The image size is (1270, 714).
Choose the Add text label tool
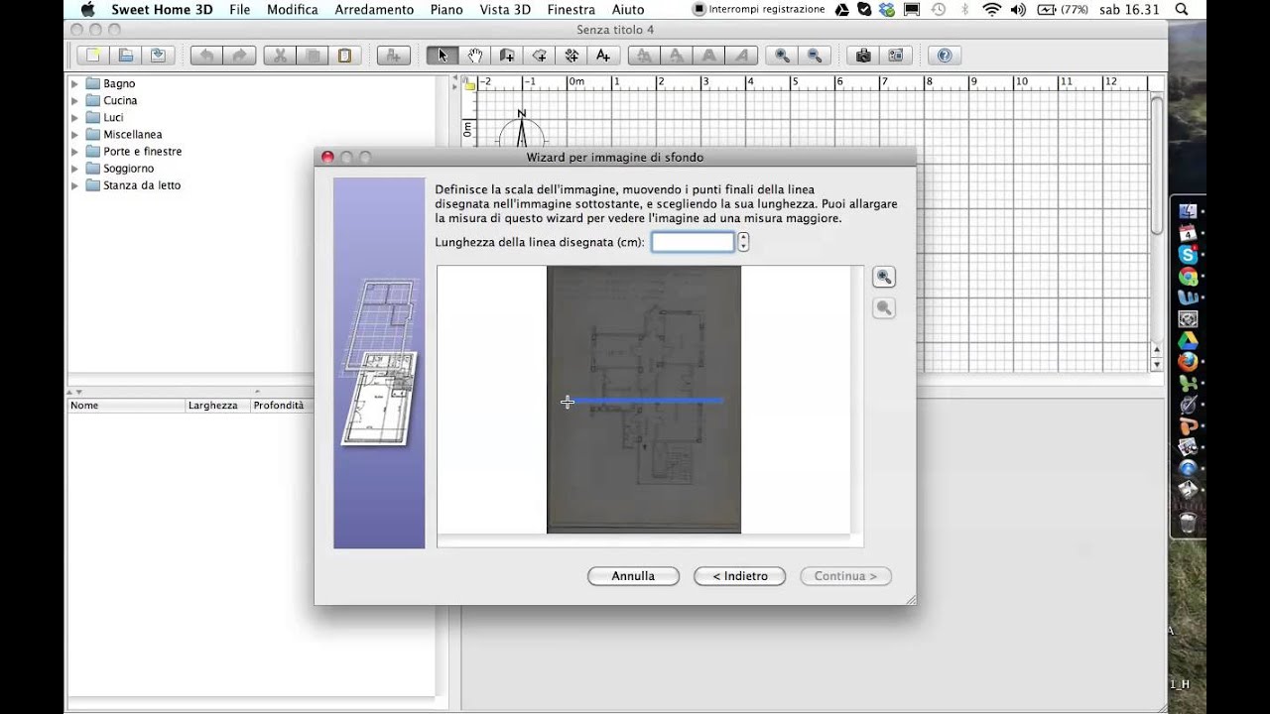(x=603, y=56)
